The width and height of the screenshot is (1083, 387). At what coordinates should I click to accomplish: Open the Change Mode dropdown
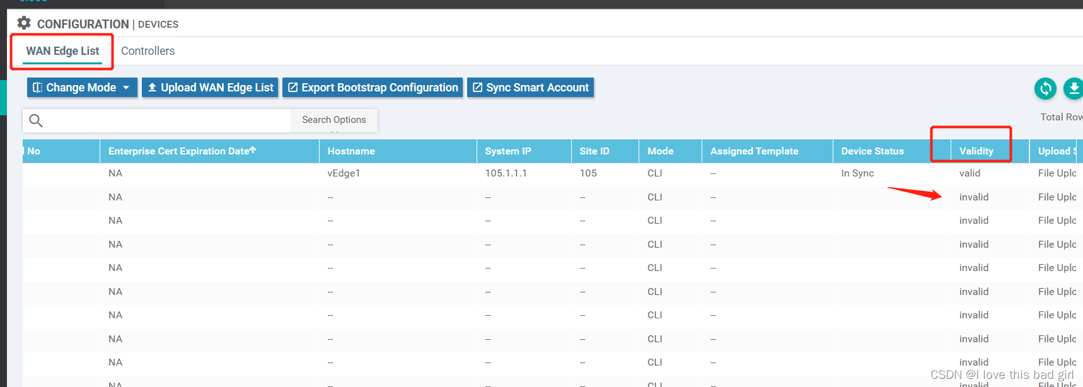click(x=82, y=88)
